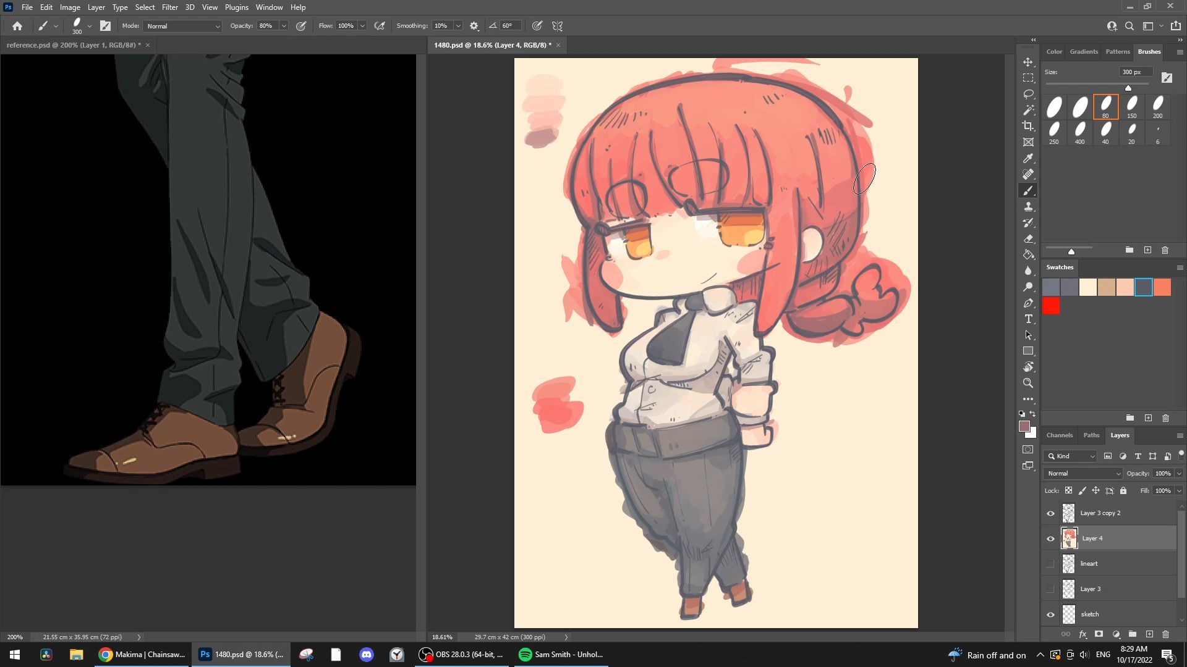Open layer blend mode Normal dropdown
Viewport: 1187px width, 667px height.
point(1083,474)
